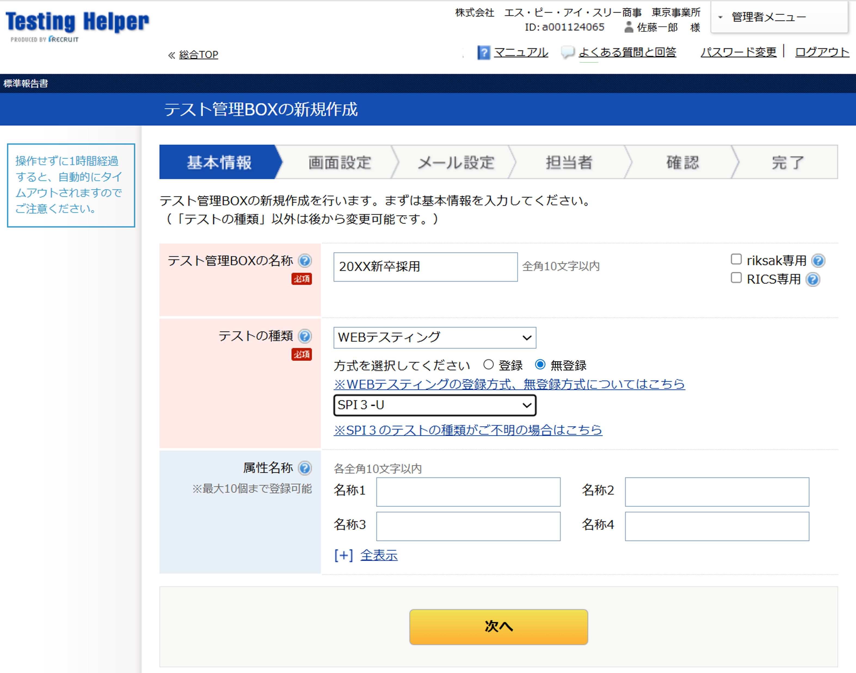Viewport: 856px width, 673px height.
Task: Check the RICS専用 checkbox
Action: (x=736, y=278)
